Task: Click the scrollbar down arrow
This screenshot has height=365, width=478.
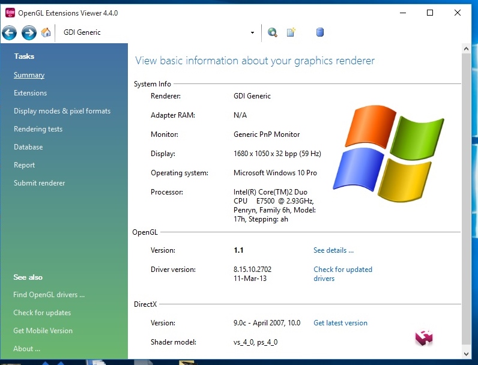Action: tap(466, 354)
